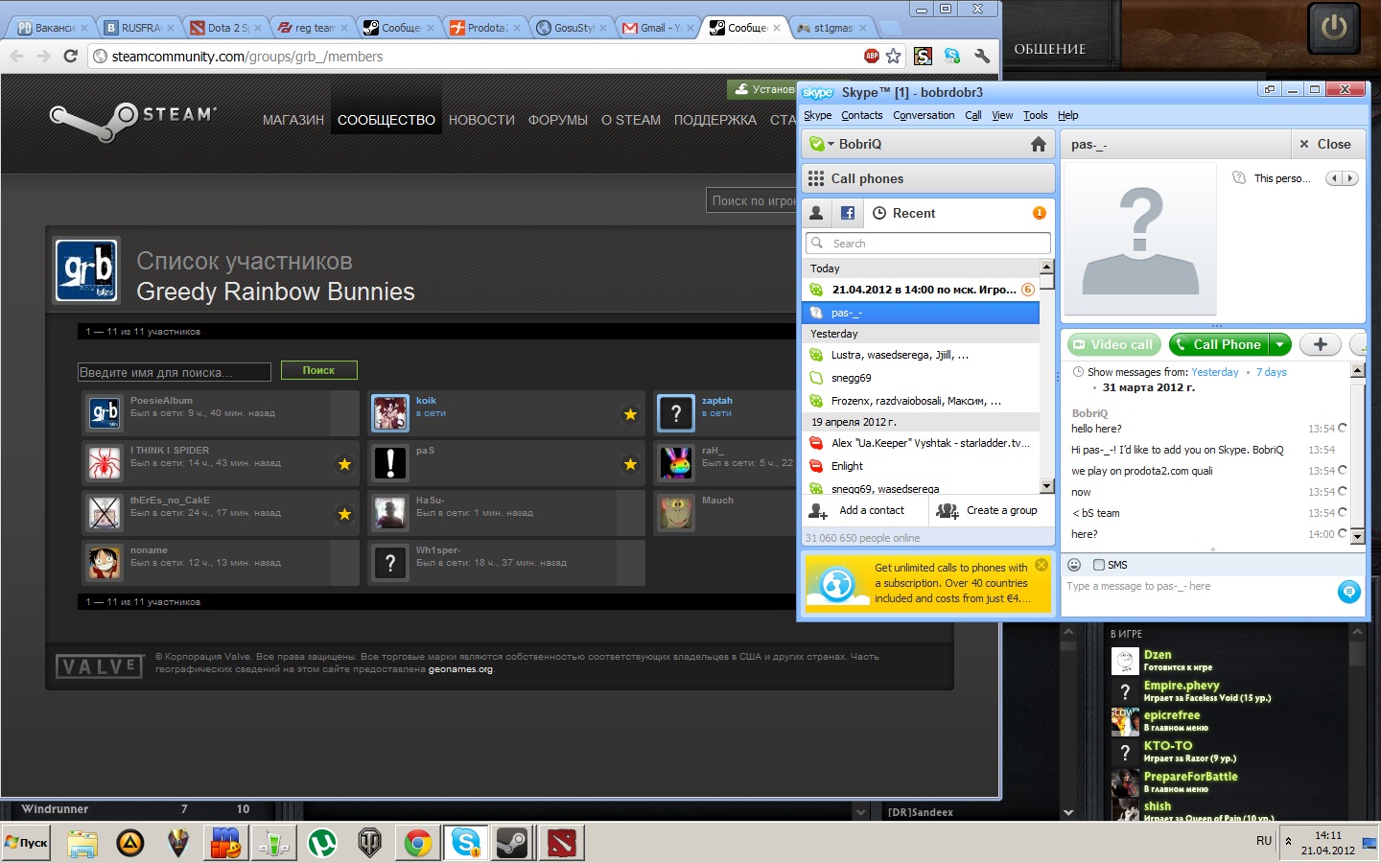Click the member name search field
The width and height of the screenshot is (1381, 863).
pyautogui.click(x=175, y=372)
